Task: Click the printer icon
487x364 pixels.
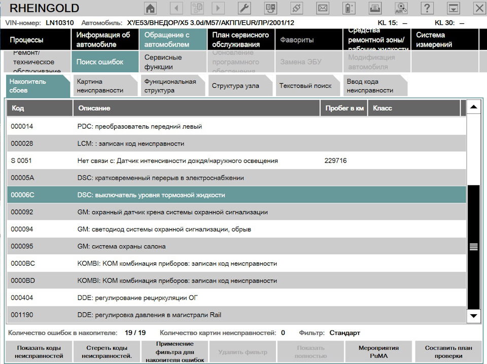Action: pos(375,8)
